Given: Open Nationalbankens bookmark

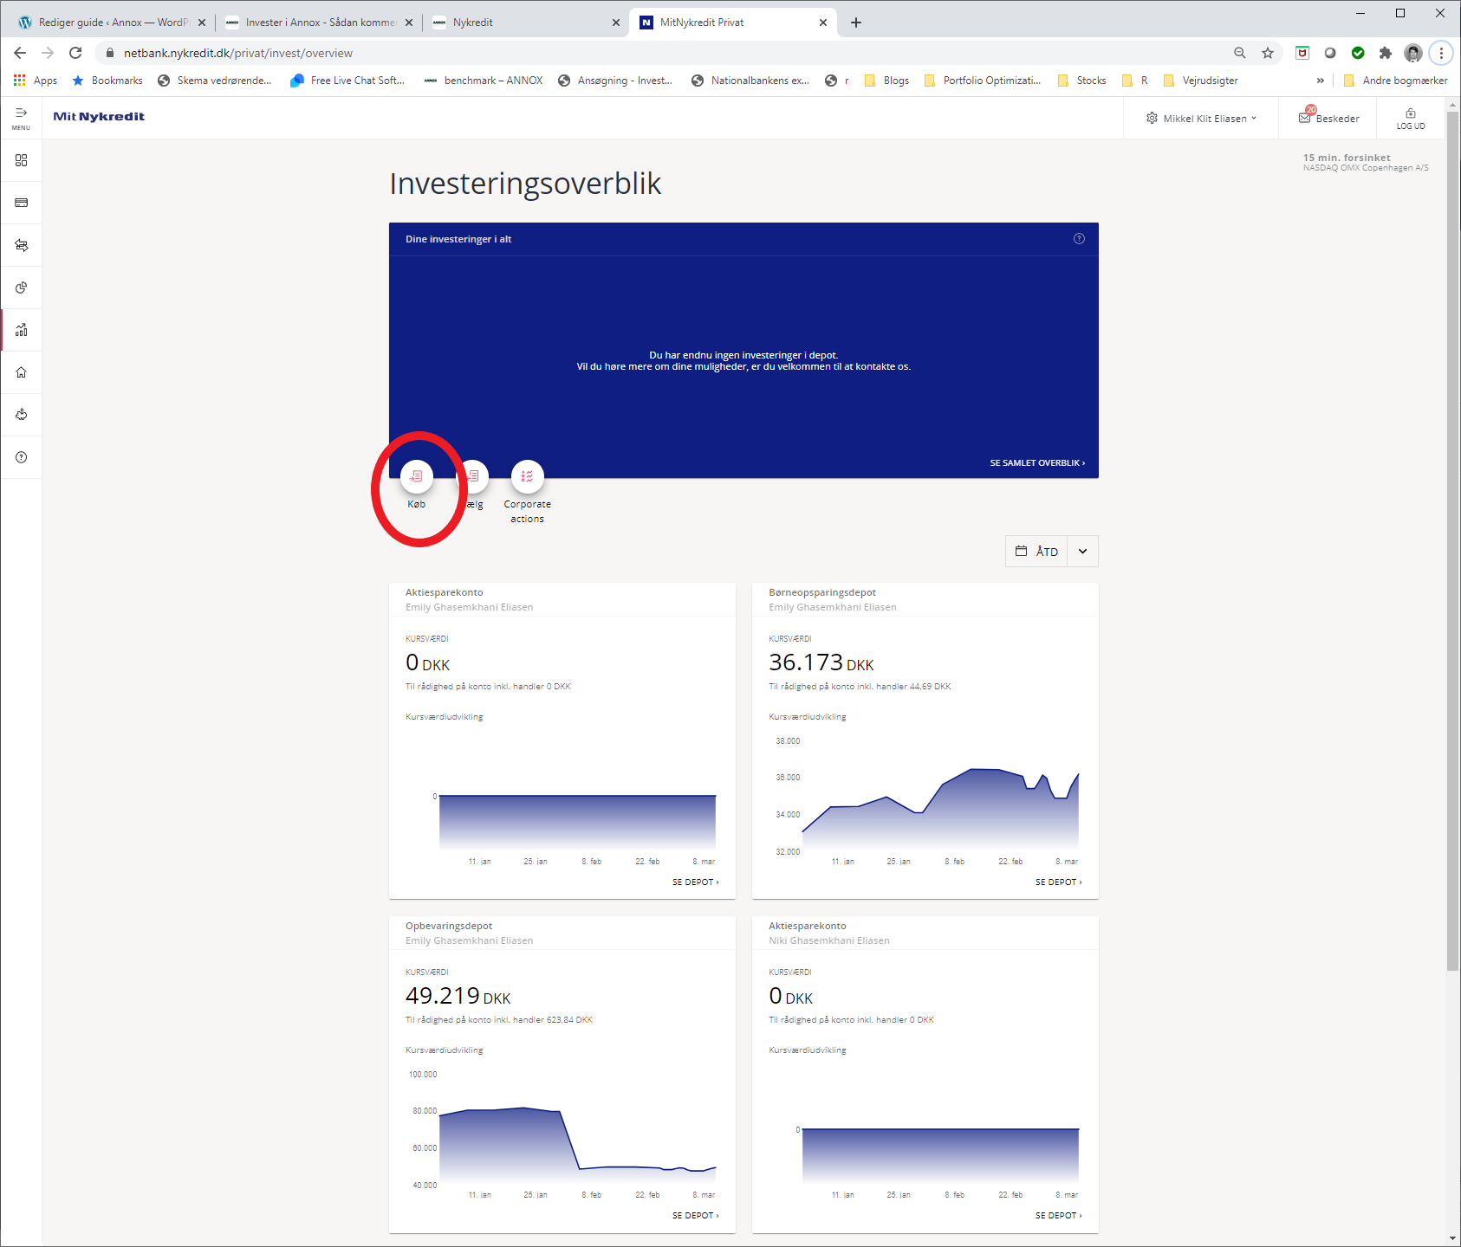Looking at the screenshot, I should [x=750, y=81].
